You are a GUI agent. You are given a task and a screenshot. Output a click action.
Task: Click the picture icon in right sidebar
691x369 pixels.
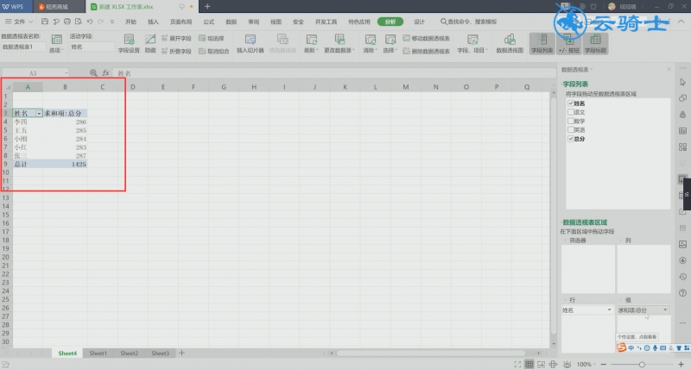[682, 244]
